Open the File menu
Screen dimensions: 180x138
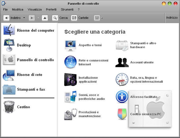(5, 10)
